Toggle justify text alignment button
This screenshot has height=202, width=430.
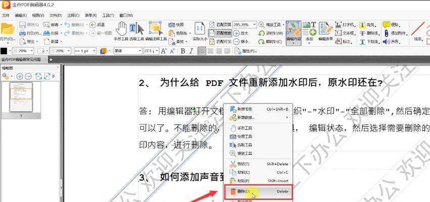(227, 50)
